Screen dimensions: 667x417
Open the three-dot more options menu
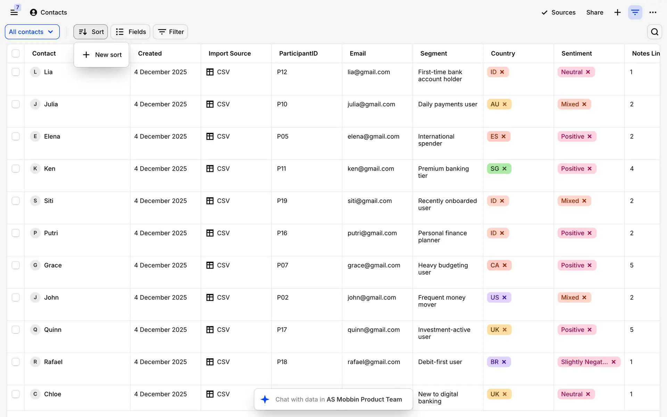tap(653, 13)
